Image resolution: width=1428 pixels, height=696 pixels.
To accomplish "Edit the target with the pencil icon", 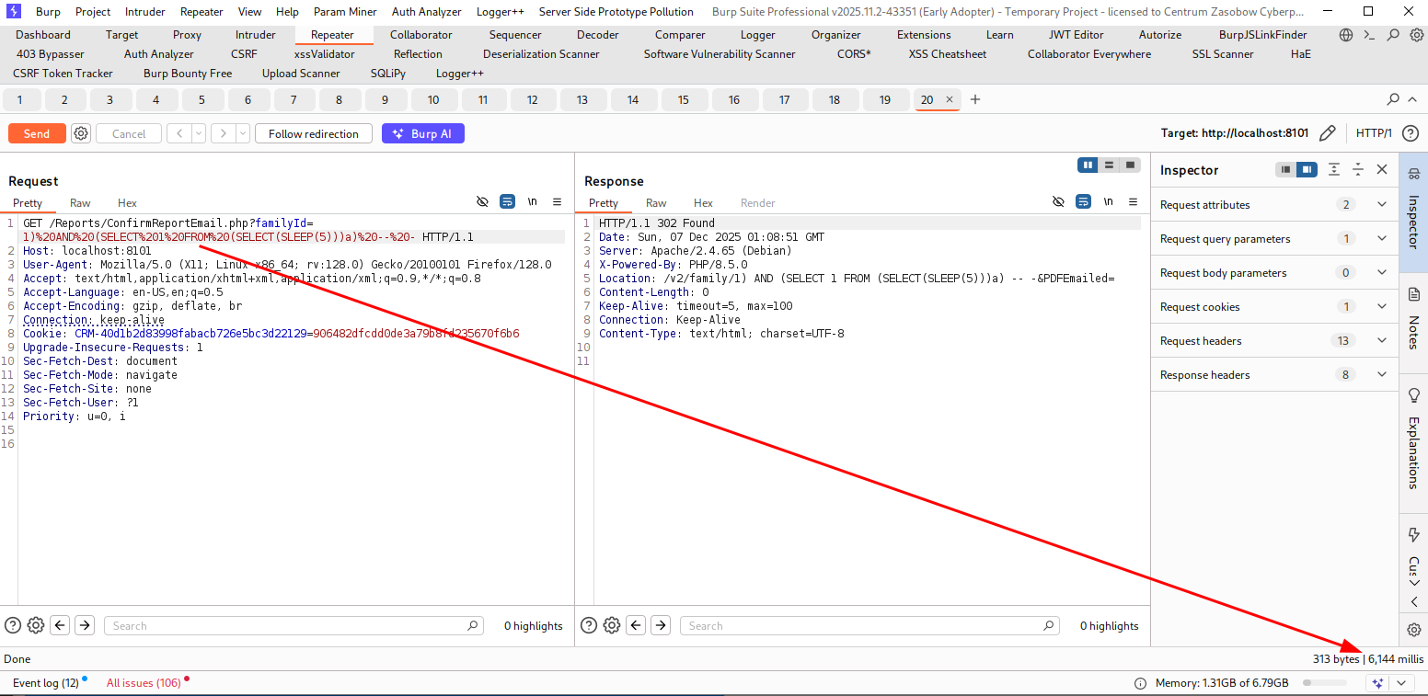I will (x=1327, y=133).
